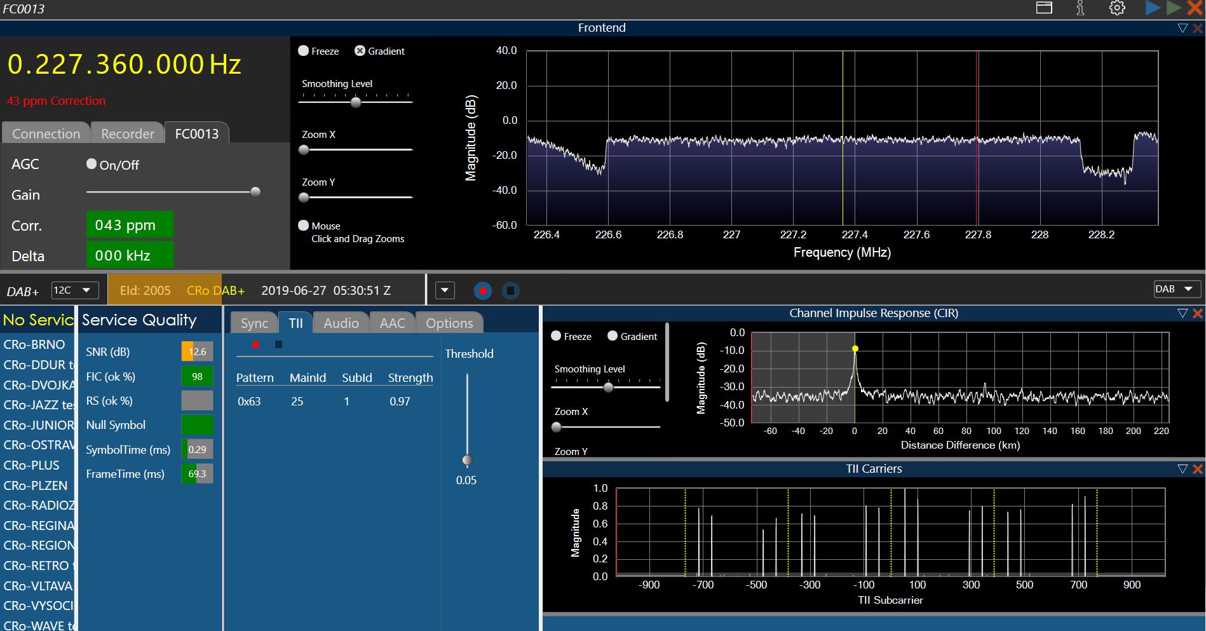Click the info icon in title bar
The height and width of the screenshot is (631, 1206).
click(x=1080, y=8)
